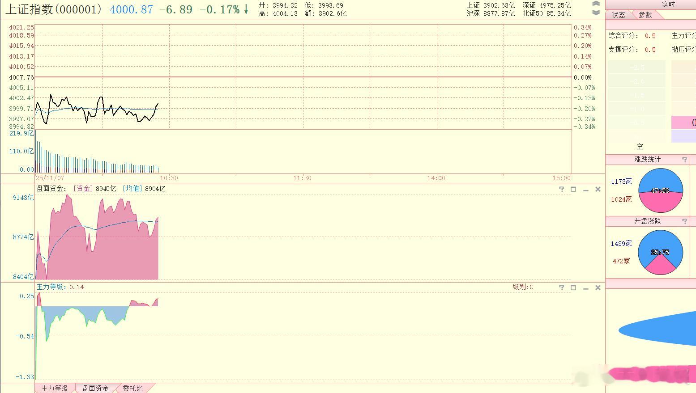Image resolution: width=696 pixels, height=393 pixels.
Task: Click the low price 低: 3993.69
Action: click(x=324, y=5)
